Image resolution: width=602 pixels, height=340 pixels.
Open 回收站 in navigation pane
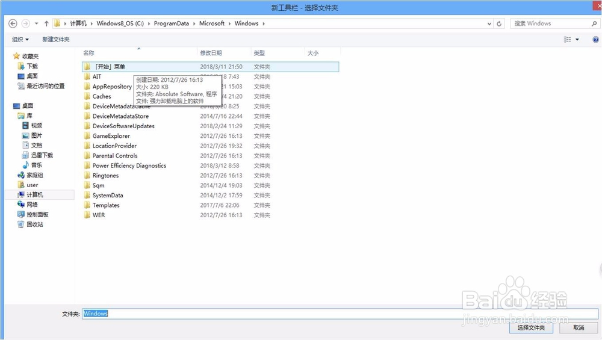click(x=34, y=224)
